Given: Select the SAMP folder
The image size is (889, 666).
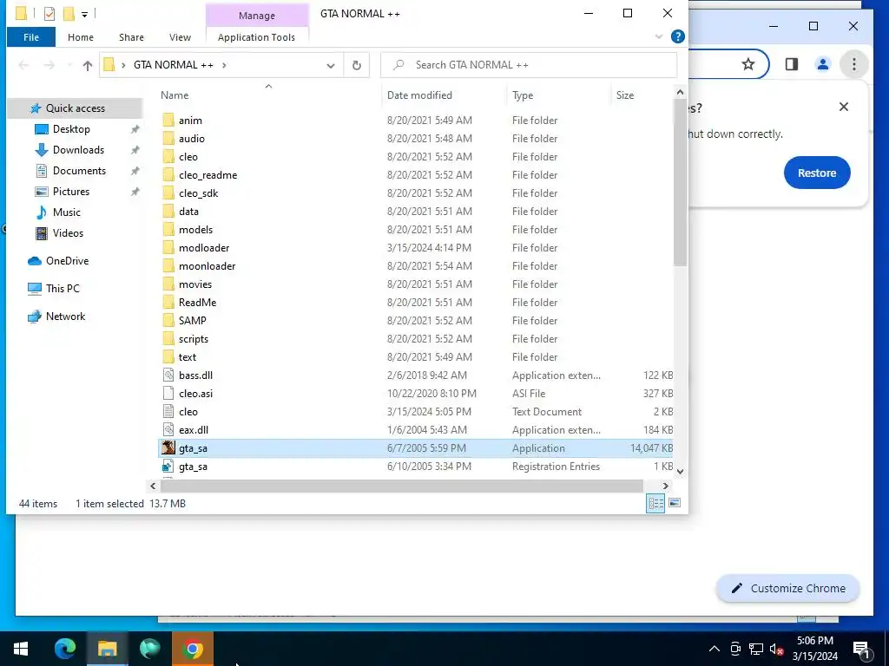Looking at the screenshot, I should (416, 321).
